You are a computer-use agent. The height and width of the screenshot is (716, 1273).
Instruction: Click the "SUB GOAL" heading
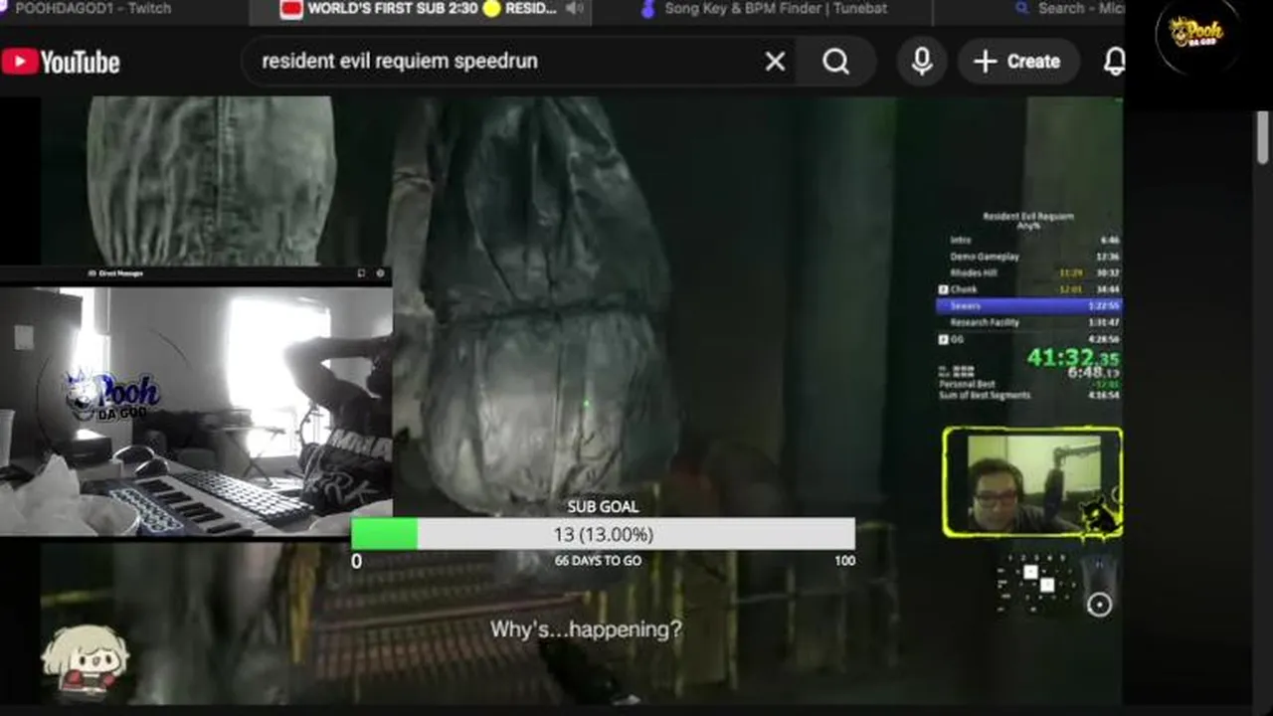pyautogui.click(x=603, y=507)
